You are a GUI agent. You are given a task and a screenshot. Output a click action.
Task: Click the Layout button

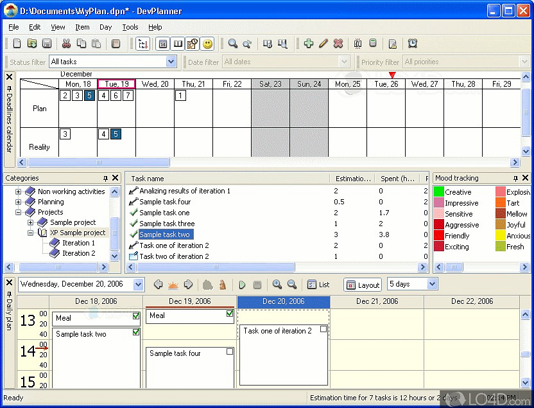(x=363, y=285)
